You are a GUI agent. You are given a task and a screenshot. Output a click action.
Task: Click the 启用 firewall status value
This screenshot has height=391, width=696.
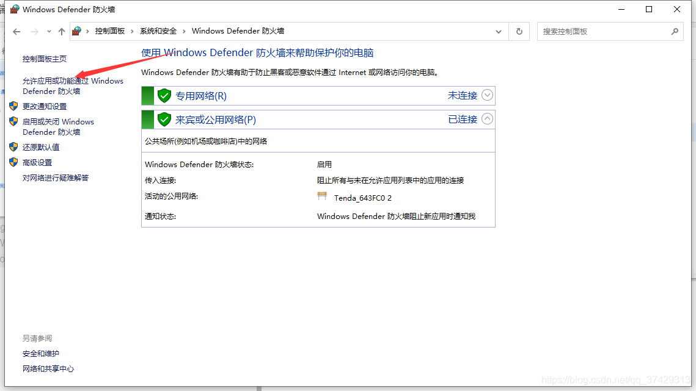[x=324, y=165]
